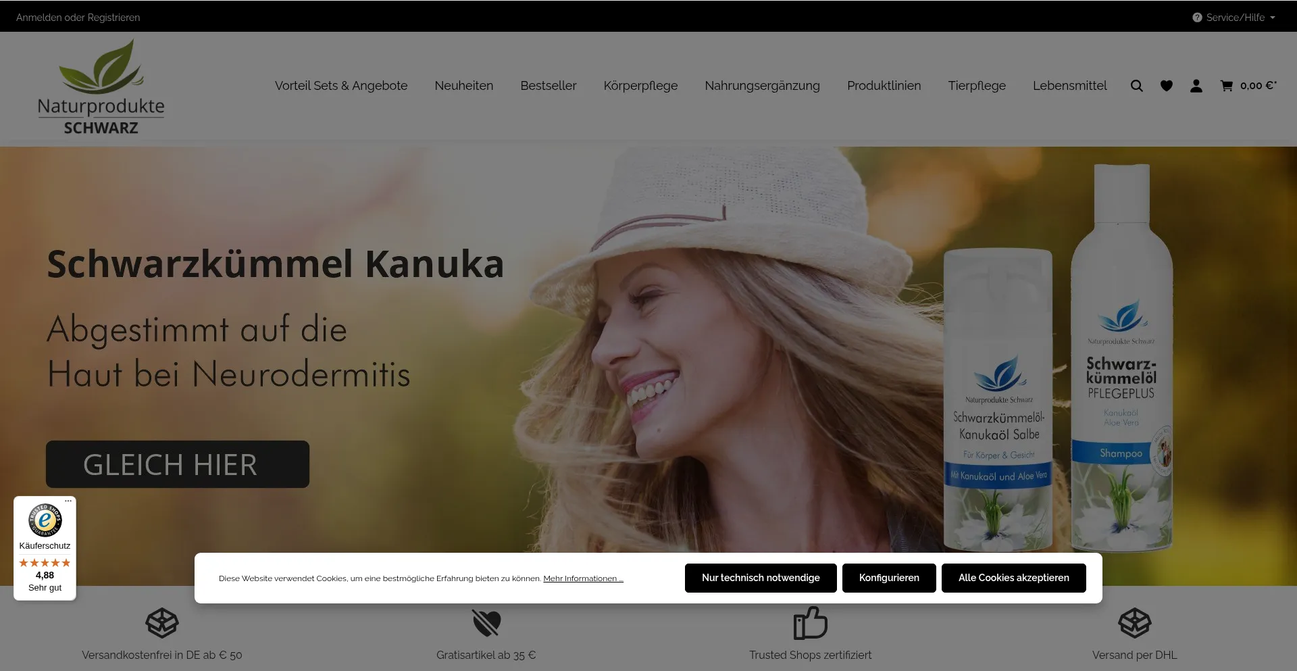Viewport: 1297px width, 671px height.
Task: Open the Trusted Shops badge widget
Action: pyautogui.click(x=45, y=548)
